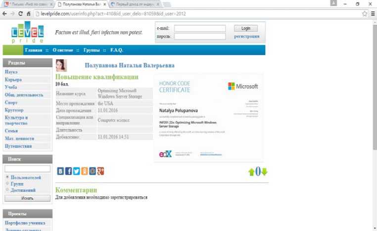Open the Семья section link
The height and width of the screenshot is (231, 377).
11,131
